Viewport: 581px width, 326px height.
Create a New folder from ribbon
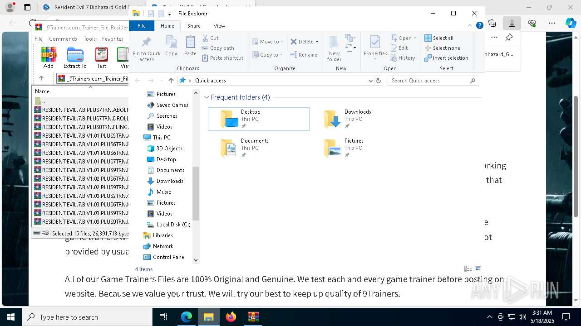(334, 49)
